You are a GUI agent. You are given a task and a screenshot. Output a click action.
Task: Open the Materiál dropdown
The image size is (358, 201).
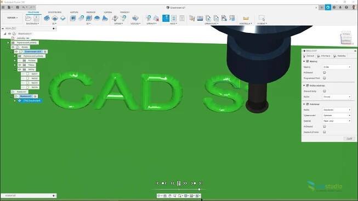point(337,121)
